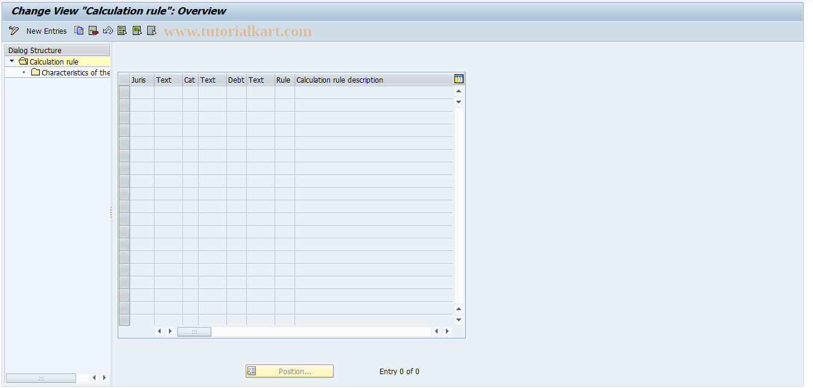This screenshot has width=813, height=388.
Task: Click the Rule column header
Action: click(284, 80)
